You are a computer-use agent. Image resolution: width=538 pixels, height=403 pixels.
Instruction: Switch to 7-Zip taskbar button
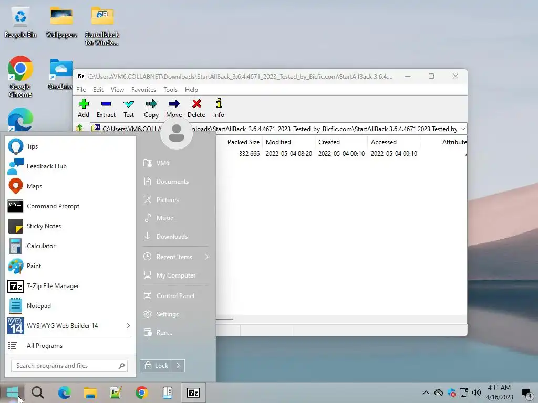tap(193, 393)
